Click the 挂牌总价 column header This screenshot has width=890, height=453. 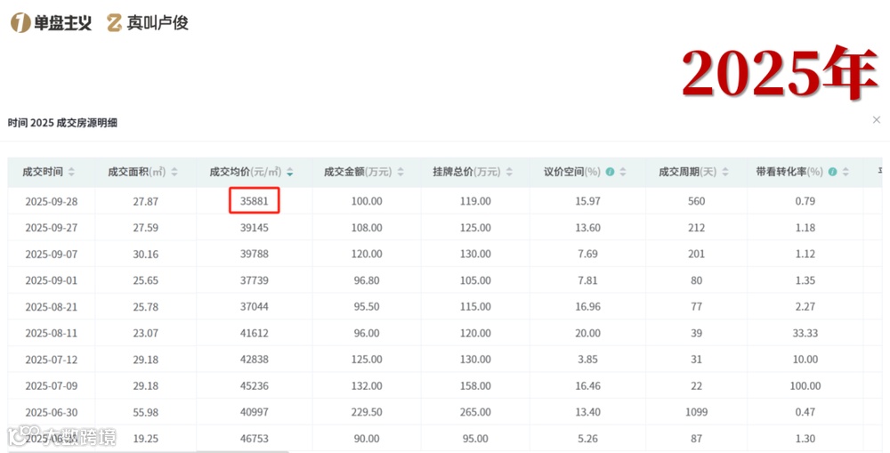(x=475, y=172)
